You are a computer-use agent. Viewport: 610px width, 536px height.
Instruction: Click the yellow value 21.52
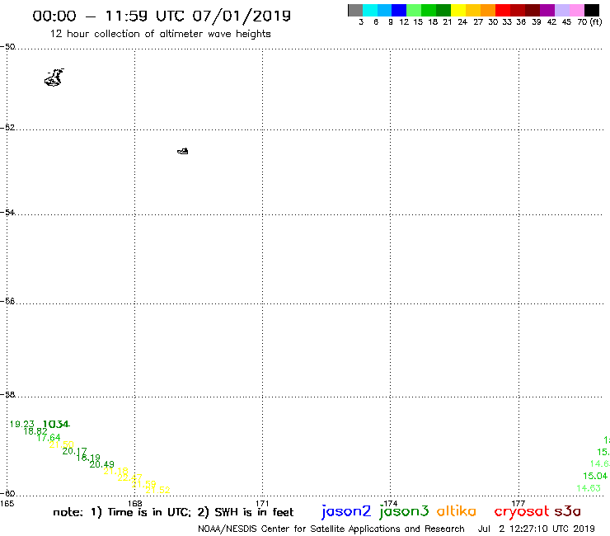158,490
